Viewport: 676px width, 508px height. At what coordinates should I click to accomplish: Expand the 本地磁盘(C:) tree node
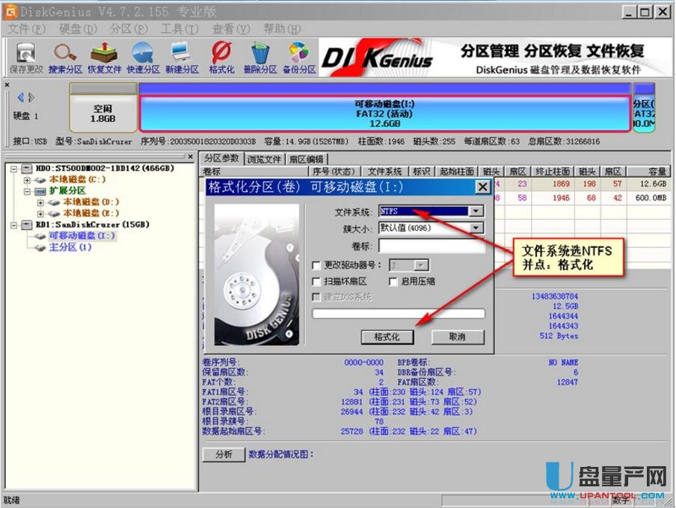point(28,180)
